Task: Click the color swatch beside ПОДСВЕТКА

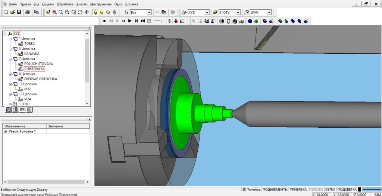Action: (x=360, y=190)
